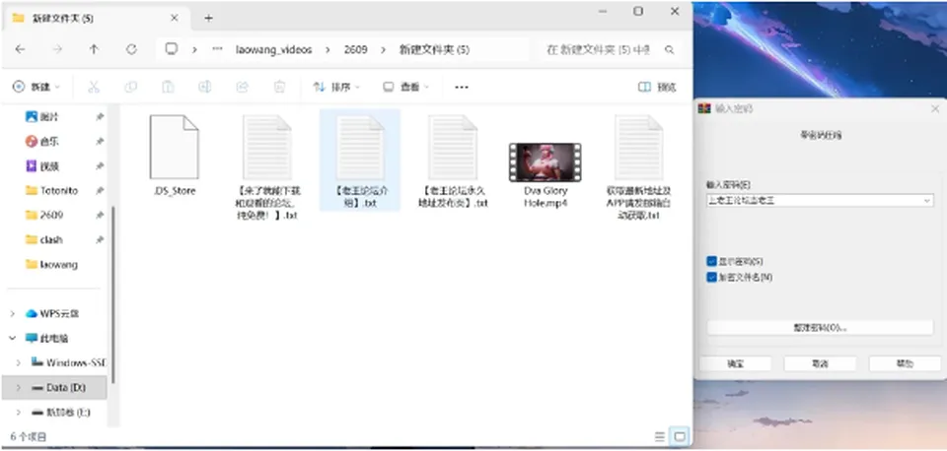
Task: Expand the 新加卷 (E:) drive node
Action: 18,413
